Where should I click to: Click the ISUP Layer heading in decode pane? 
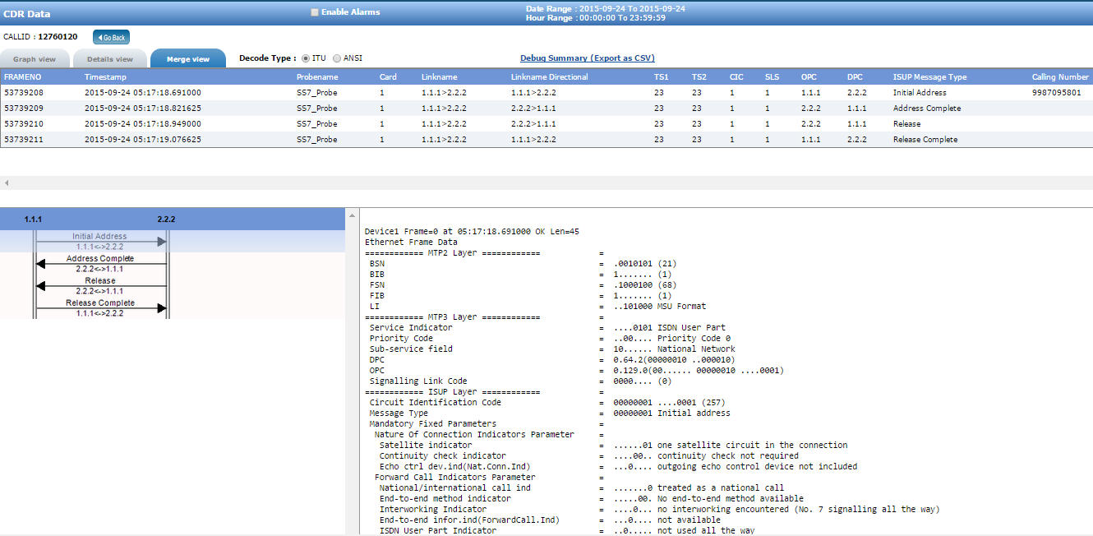[452, 392]
